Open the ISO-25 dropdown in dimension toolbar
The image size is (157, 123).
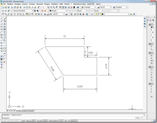tap(59, 14)
